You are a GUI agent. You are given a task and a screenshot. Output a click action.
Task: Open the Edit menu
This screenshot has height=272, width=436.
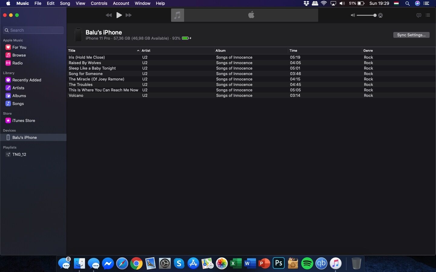tap(51, 3)
